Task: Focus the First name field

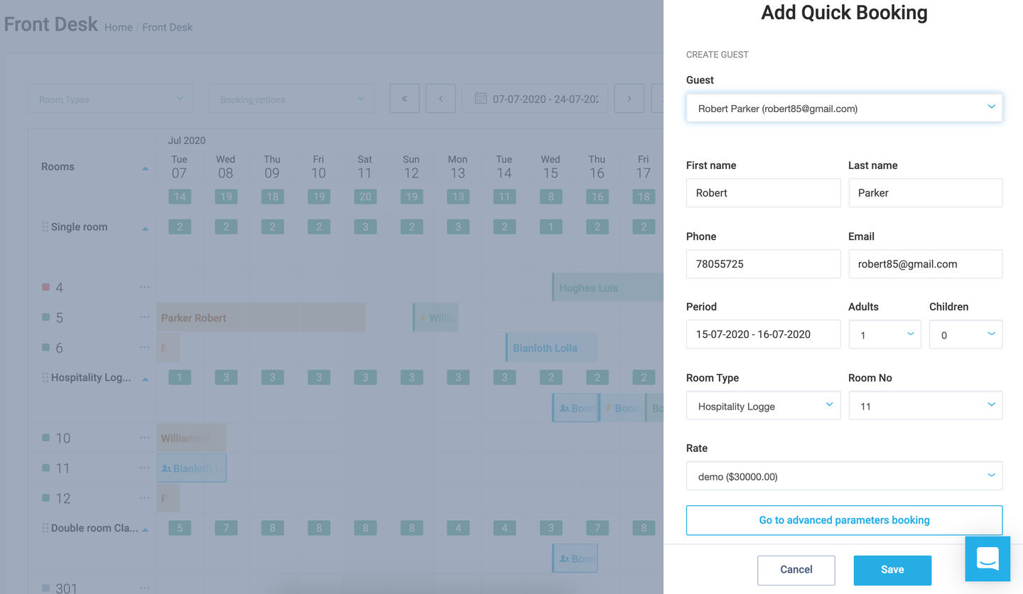Action: (x=764, y=193)
